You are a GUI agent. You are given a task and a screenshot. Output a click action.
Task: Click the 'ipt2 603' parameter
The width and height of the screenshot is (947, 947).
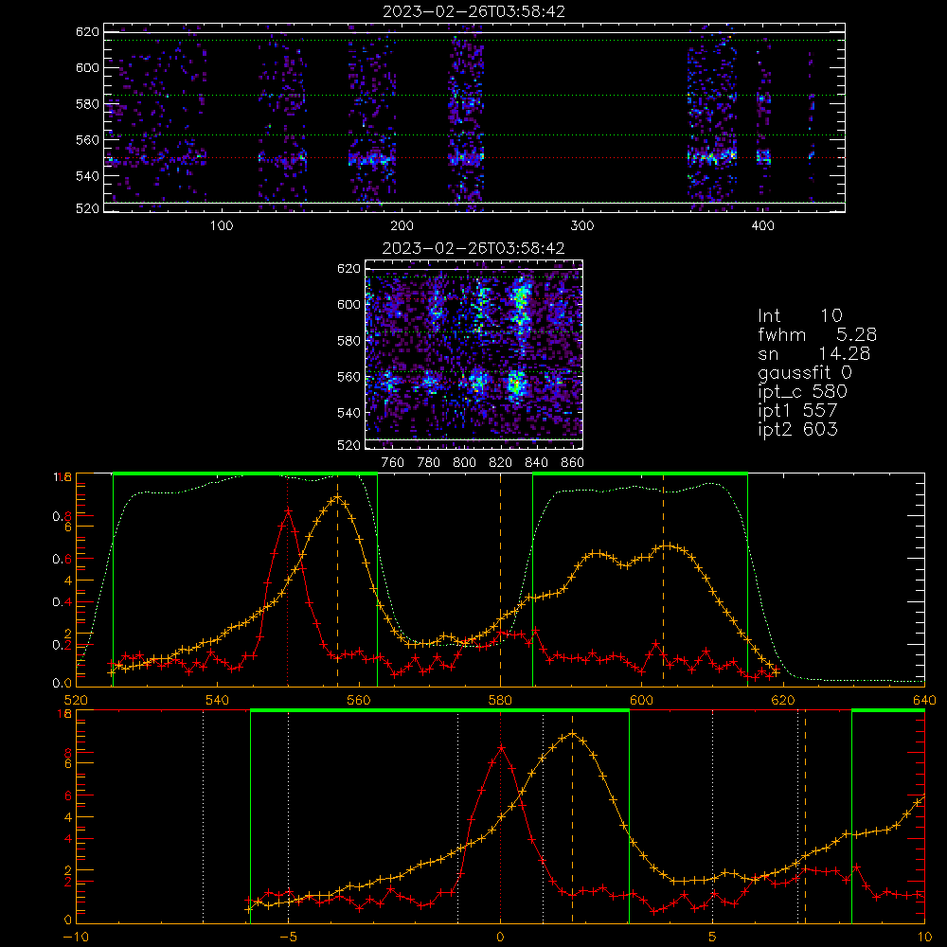797,429
